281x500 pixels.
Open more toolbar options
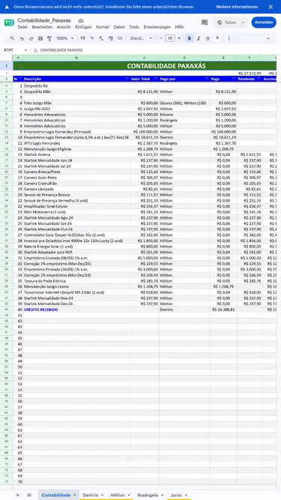pyautogui.click(x=229, y=38)
